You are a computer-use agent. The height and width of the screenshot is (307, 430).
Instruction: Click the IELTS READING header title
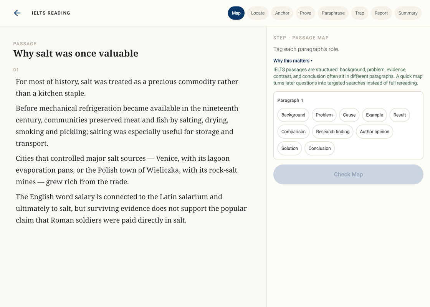[51, 13]
